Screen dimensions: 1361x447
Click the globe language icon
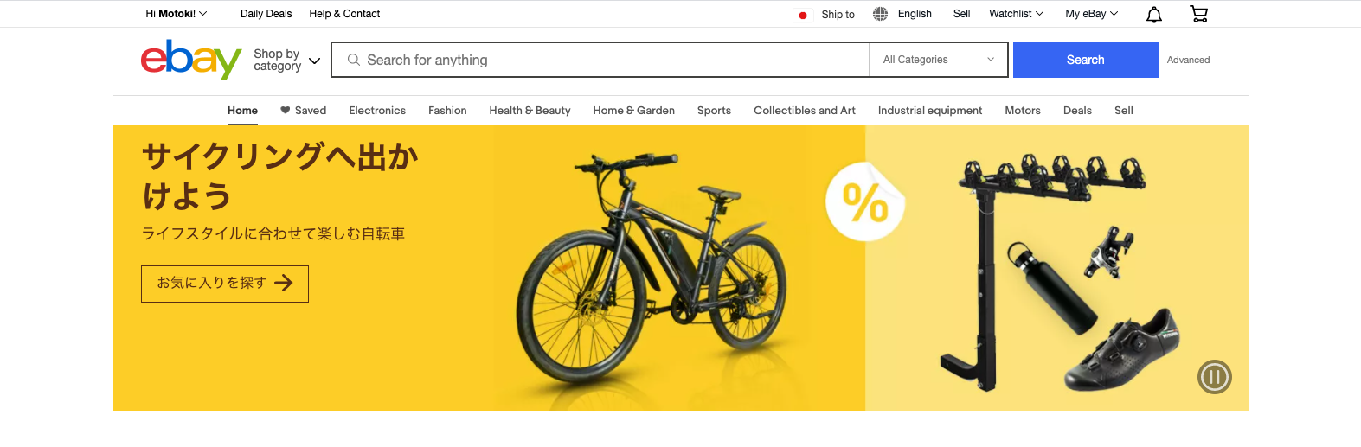880,14
